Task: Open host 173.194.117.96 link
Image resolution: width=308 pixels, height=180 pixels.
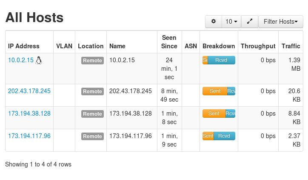Action: (x=29, y=136)
